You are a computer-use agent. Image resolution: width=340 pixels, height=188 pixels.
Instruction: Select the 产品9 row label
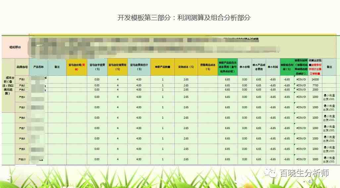coord(22,149)
